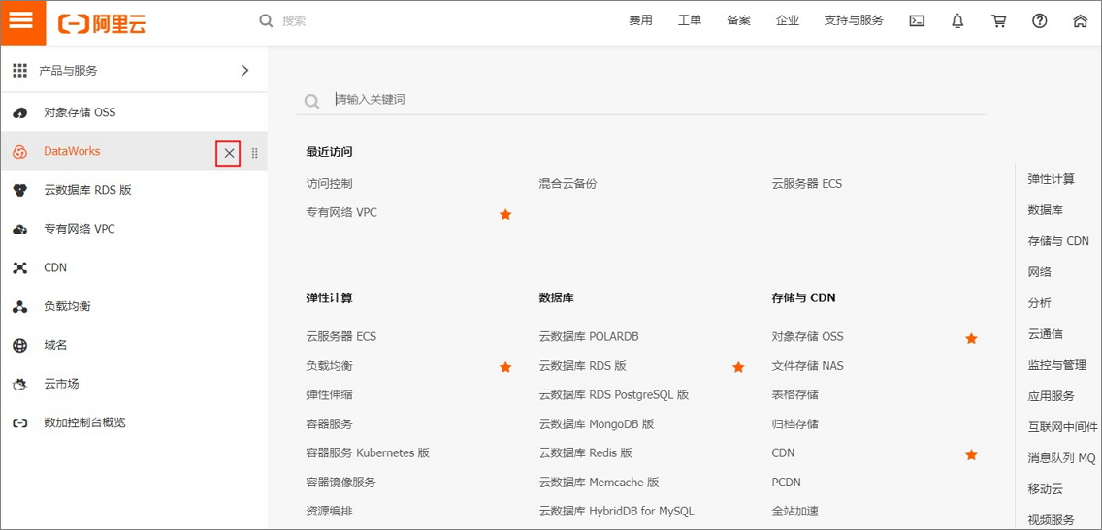Jump to 云通信 in right index
The height and width of the screenshot is (530, 1102).
tap(1045, 334)
